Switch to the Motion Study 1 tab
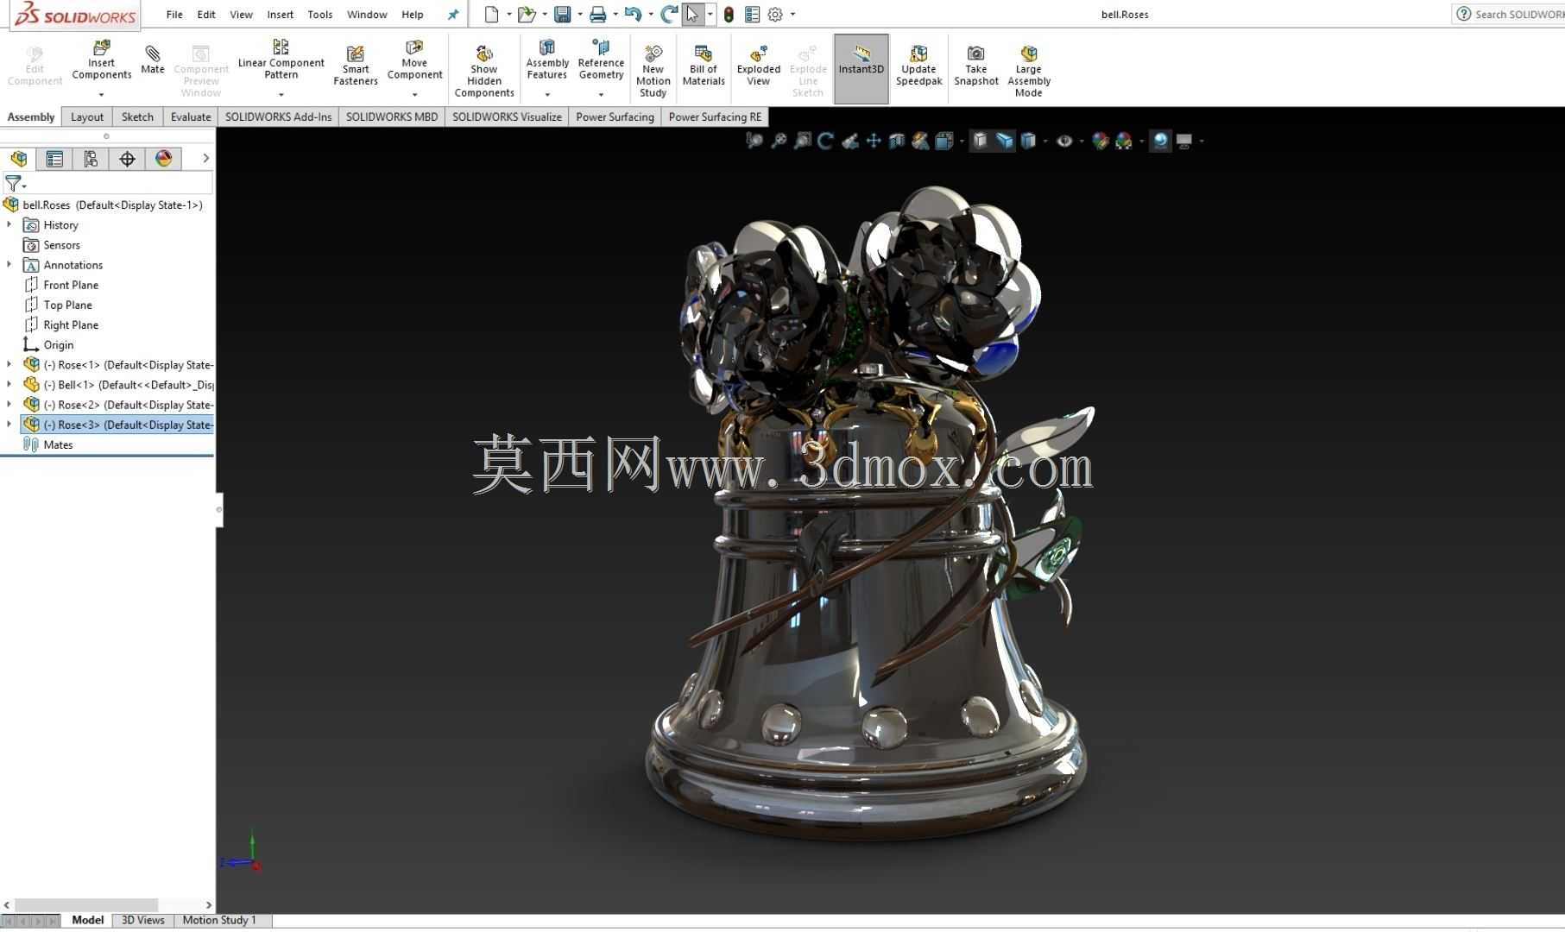The image size is (1565, 932). [x=219, y=920]
